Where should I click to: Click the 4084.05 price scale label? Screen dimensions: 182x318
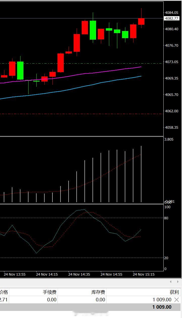172,13
